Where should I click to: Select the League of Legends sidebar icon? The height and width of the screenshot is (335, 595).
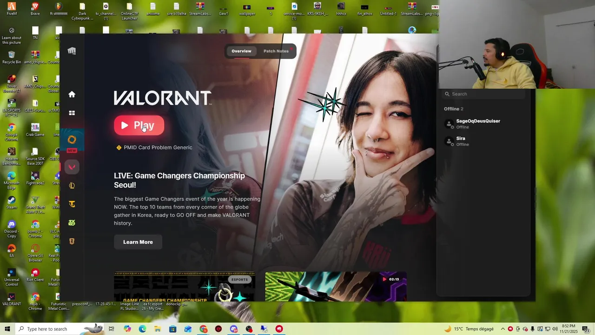point(72,186)
